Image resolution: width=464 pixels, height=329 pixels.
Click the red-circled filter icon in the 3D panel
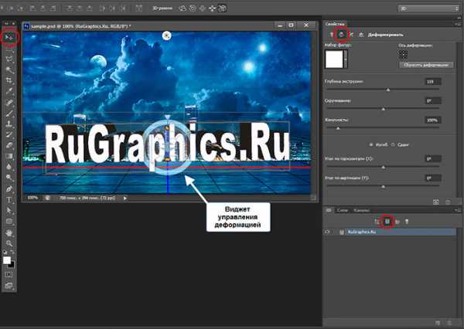(x=387, y=221)
